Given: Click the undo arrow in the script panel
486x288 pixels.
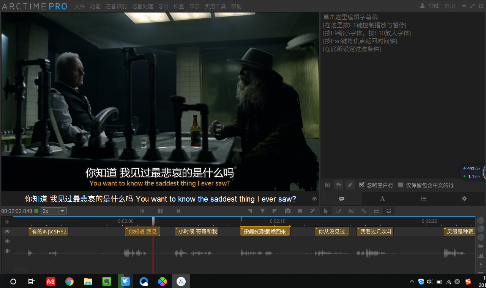Looking at the screenshot, I should click(x=339, y=185).
